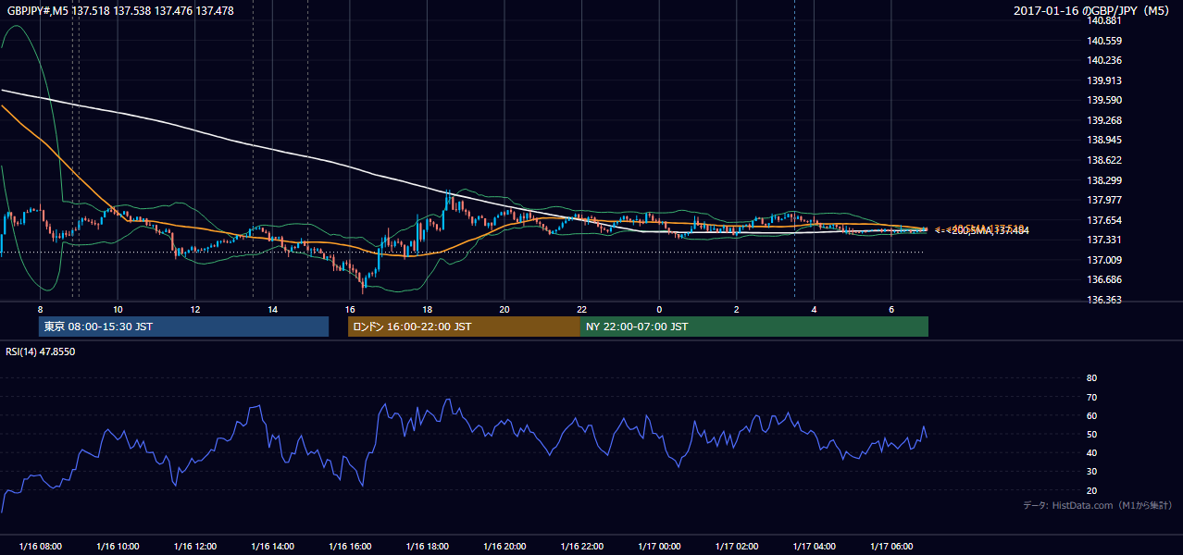
Task: Click the NY 22:00-07:00 JST session bar
Action: pos(754,327)
